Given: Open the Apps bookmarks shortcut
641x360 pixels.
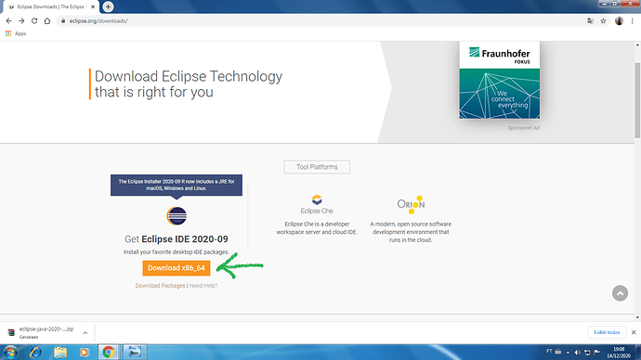Looking at the screenshot, I should pyautogui.click(x=16, y=33).
